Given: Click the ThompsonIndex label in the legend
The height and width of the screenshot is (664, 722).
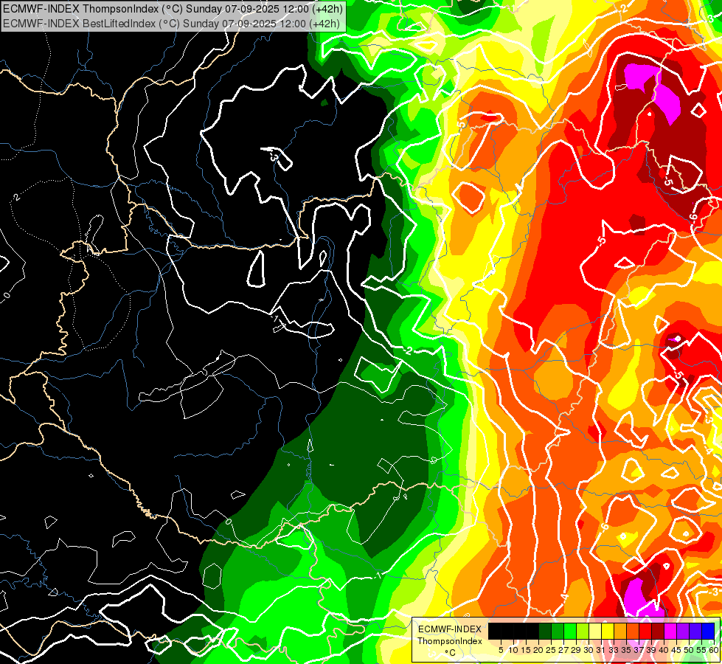Looking at the screenshot, I should click(x=450, y=641).
